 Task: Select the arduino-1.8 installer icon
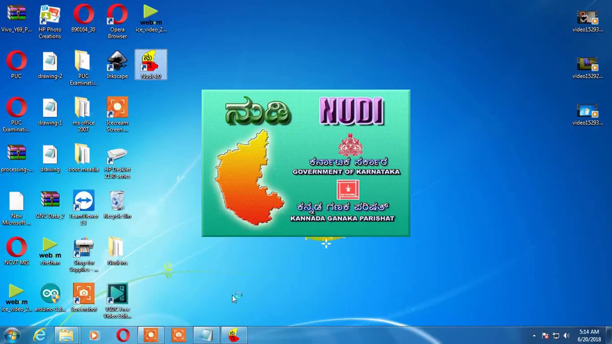pos(50,298)
